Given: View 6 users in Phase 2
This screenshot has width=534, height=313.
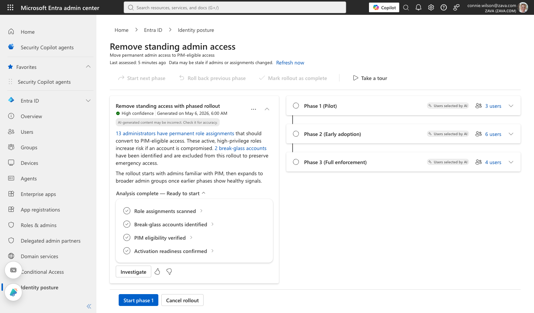Looking at the screenshot, I should [493, 134].
